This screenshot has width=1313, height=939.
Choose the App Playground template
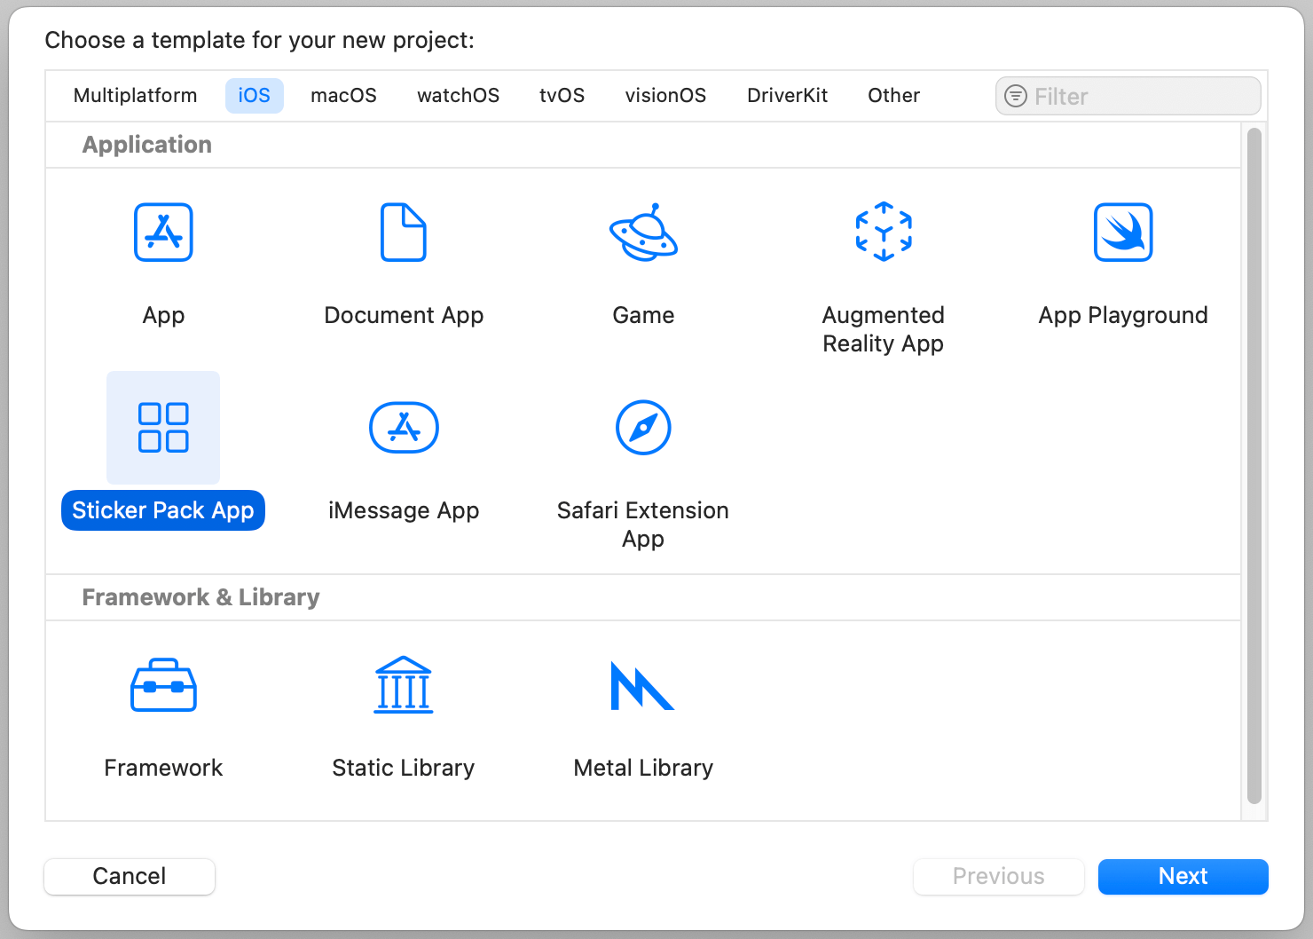click(1122, 233)
